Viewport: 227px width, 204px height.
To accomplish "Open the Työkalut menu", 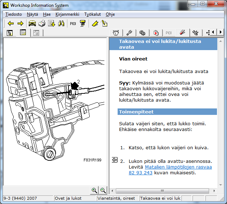I will 93,14.
